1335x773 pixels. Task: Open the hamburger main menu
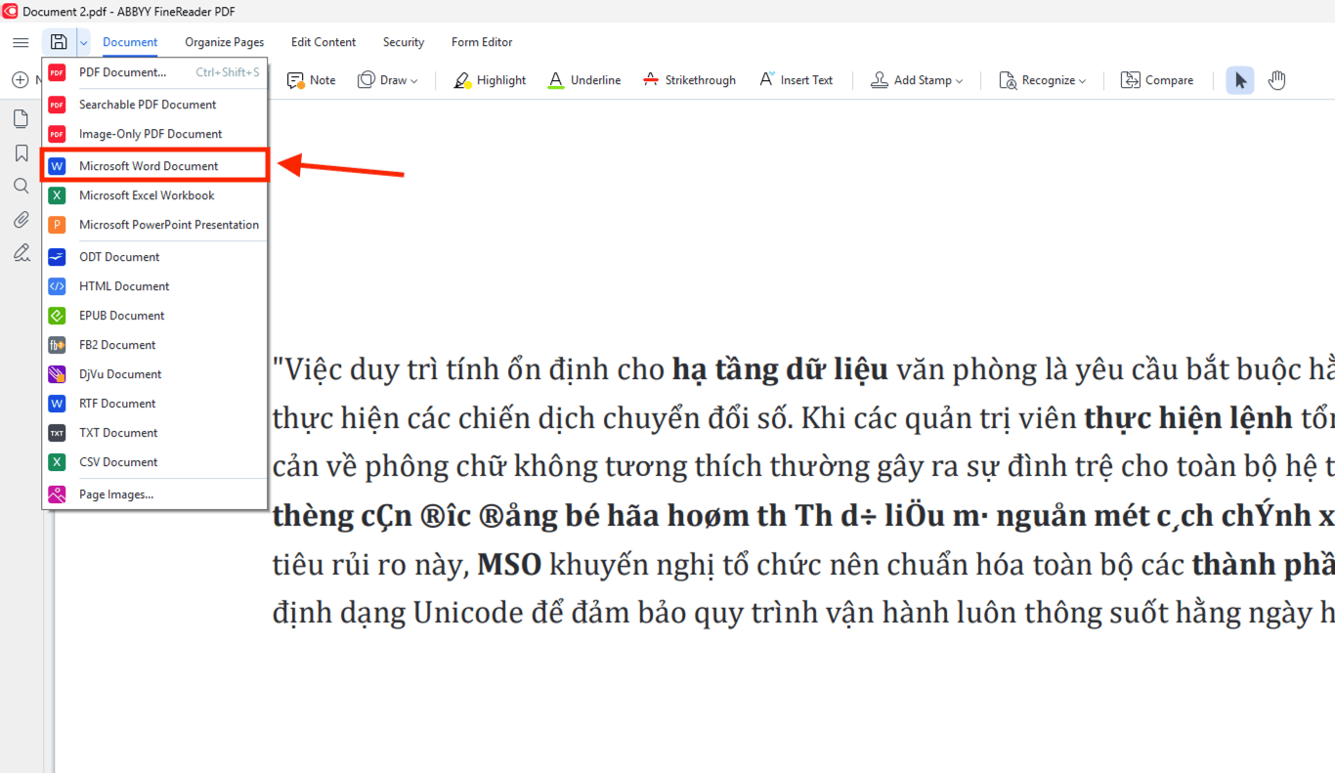click(21, 42)
